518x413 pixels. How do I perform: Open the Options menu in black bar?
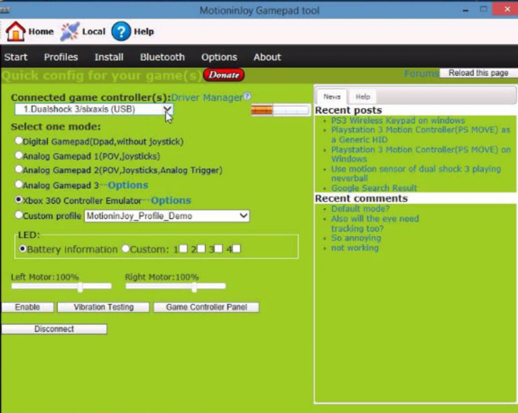click(219, 57)
